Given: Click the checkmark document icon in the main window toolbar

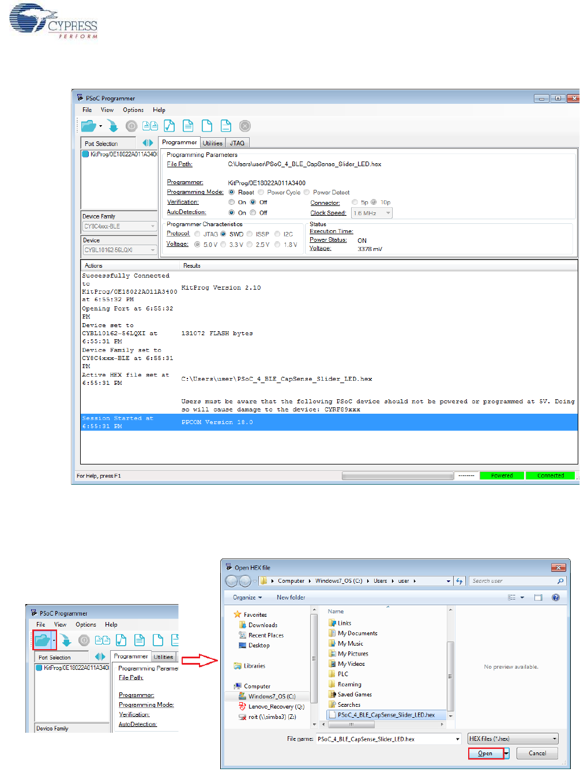Looking at the screenshot, I should coord(170,126).
